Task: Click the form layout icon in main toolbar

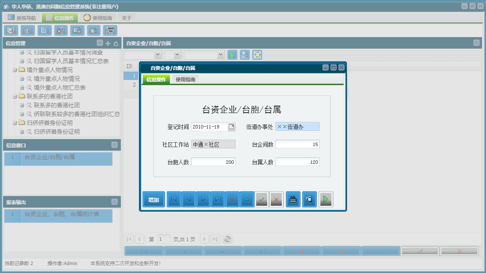Action: coord(27,30)
